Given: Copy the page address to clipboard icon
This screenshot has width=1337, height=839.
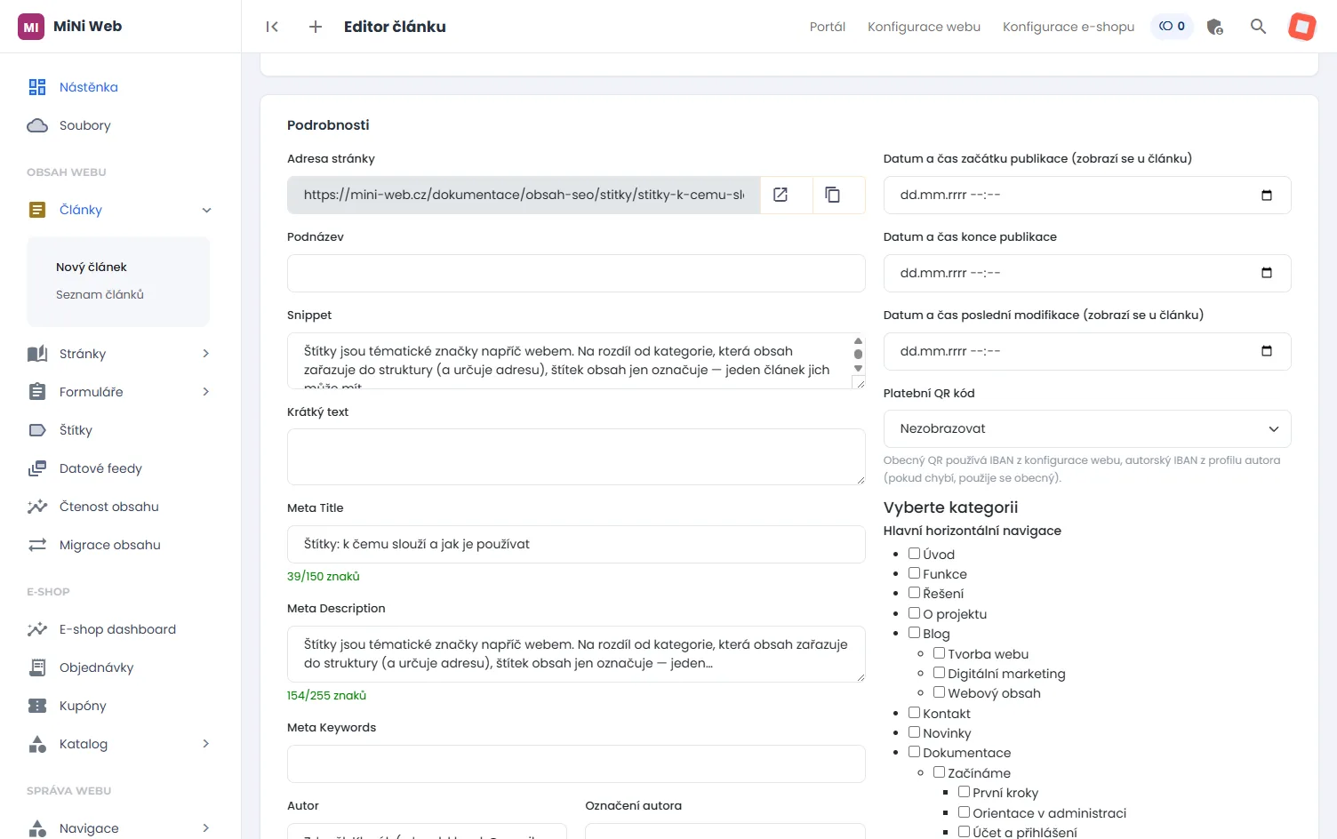Looking at the screenshot, I should (833, 195).
